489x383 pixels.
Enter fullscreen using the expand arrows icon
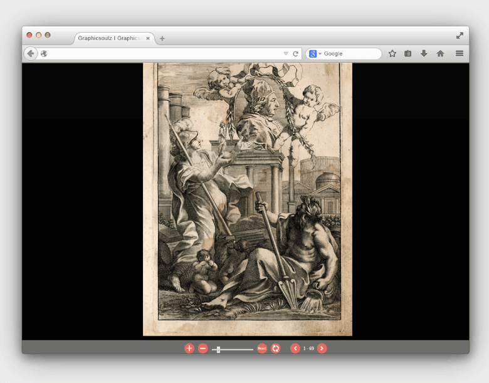pos(460,36)
